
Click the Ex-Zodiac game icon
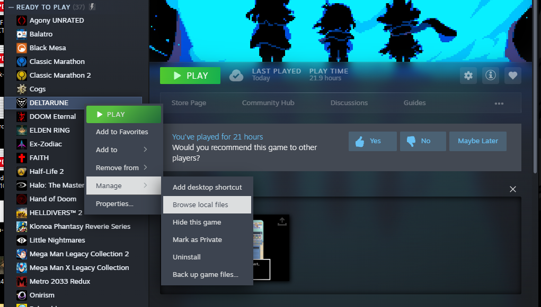(x=22, y=144)
